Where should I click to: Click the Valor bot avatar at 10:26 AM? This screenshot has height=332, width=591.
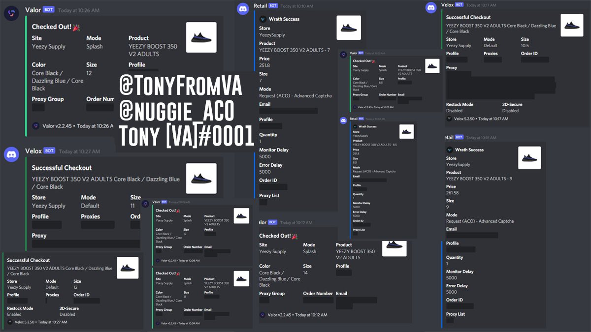coord(11,14)
